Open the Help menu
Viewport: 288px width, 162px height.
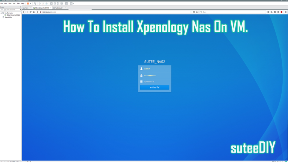[23, 3]
